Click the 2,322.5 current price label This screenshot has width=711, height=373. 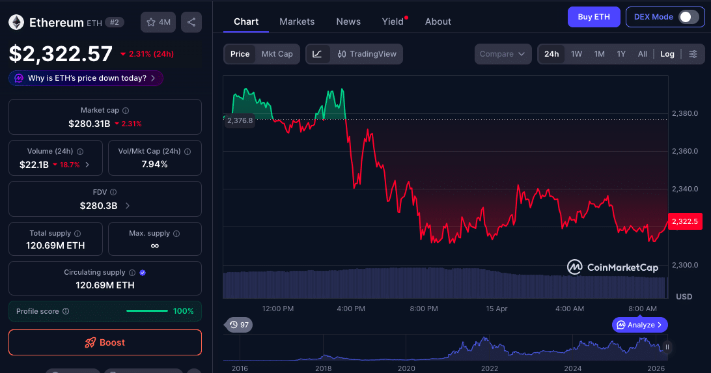point(685,221)
